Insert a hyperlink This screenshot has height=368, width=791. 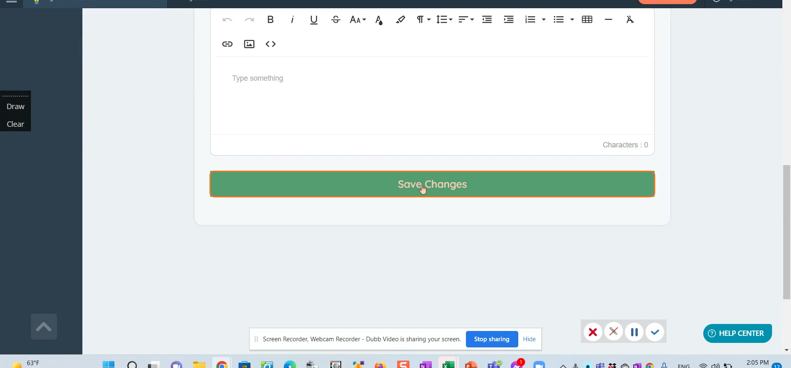point(227,44)
